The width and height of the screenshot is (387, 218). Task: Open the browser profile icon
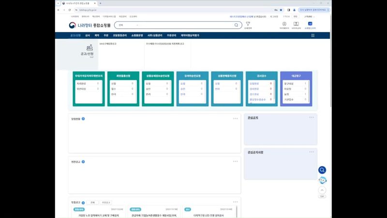(x=294, y=10)
